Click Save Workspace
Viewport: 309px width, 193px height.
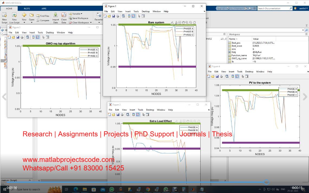pos(78,18)
